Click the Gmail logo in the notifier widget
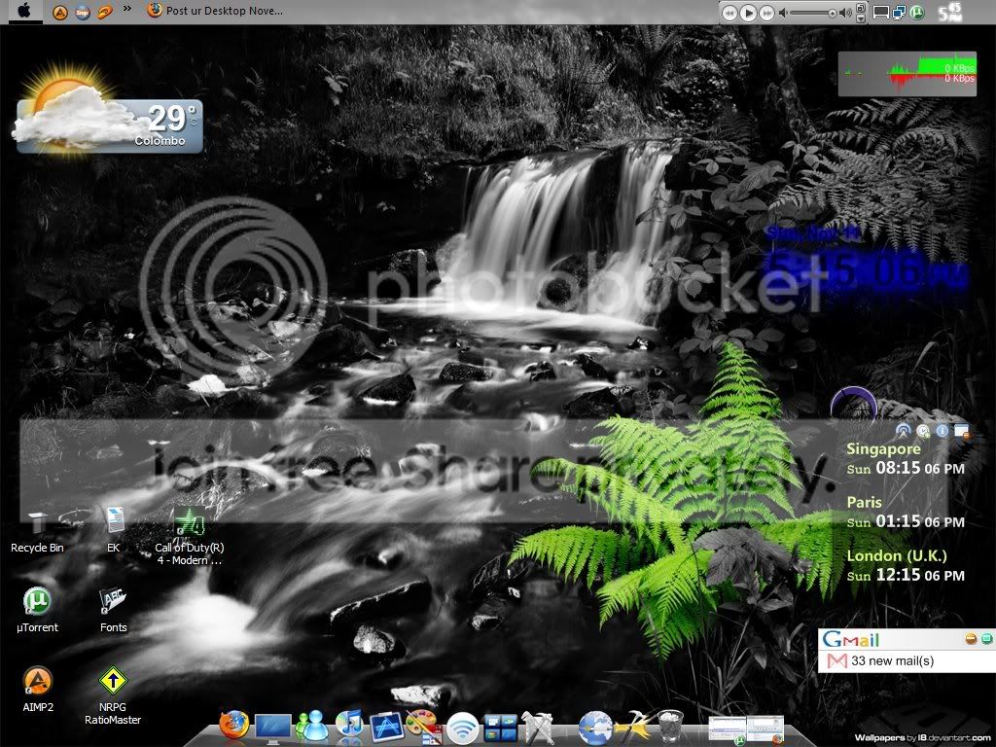Screen dimensions: 996x747 pos(851,640)
